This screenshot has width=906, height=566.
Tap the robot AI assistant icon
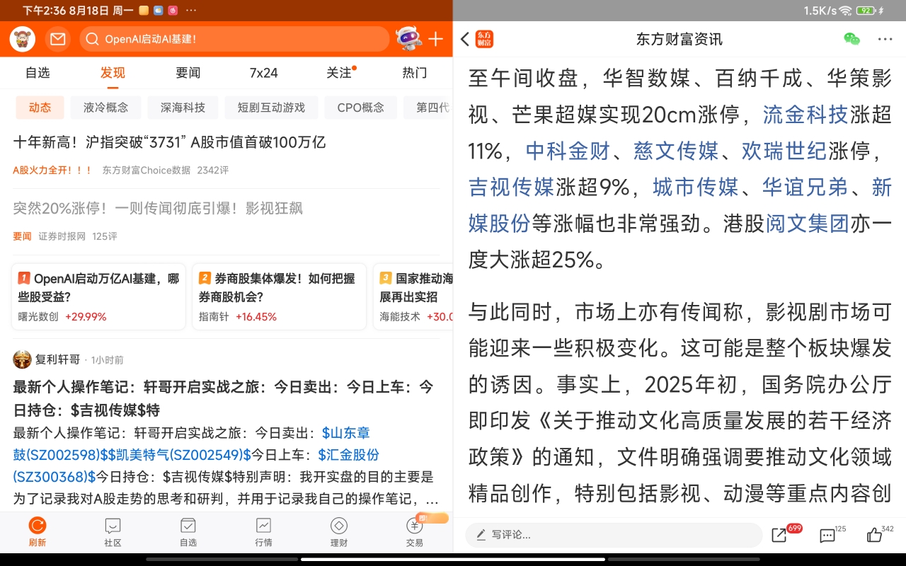tap(408, 39)
